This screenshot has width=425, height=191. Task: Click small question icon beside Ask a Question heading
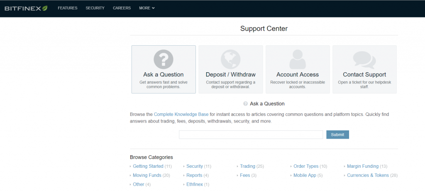(x=246, y=104)
